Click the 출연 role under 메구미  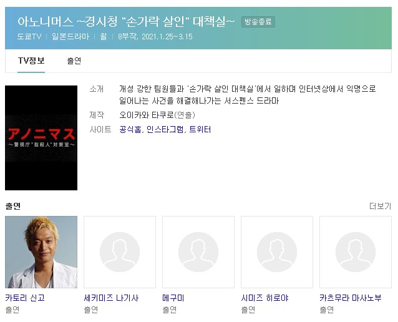pos(170,310)
